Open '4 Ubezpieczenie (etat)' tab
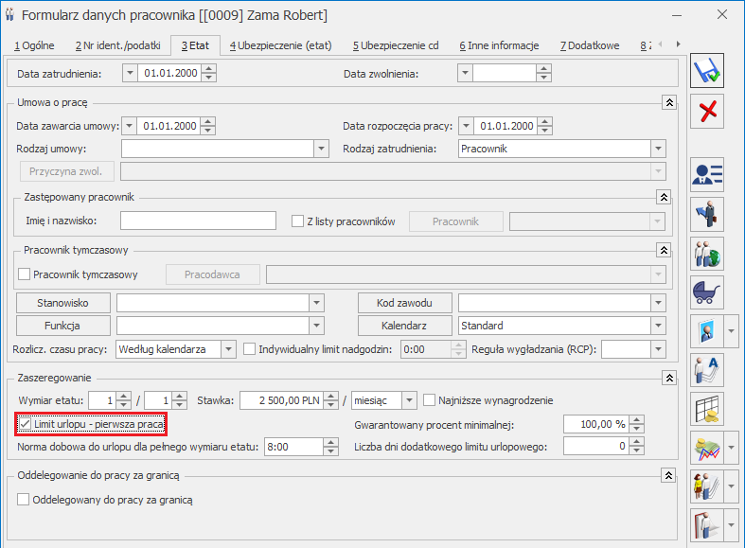This screenshot has width=745, height=548. point(281,45)
